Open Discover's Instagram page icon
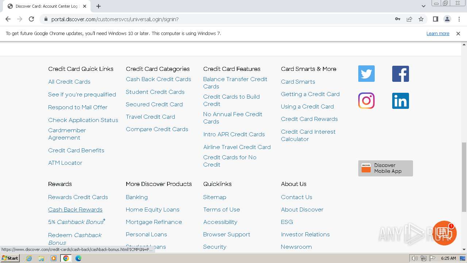The width and height of the screenshot is (467, 263). (366, 101)
